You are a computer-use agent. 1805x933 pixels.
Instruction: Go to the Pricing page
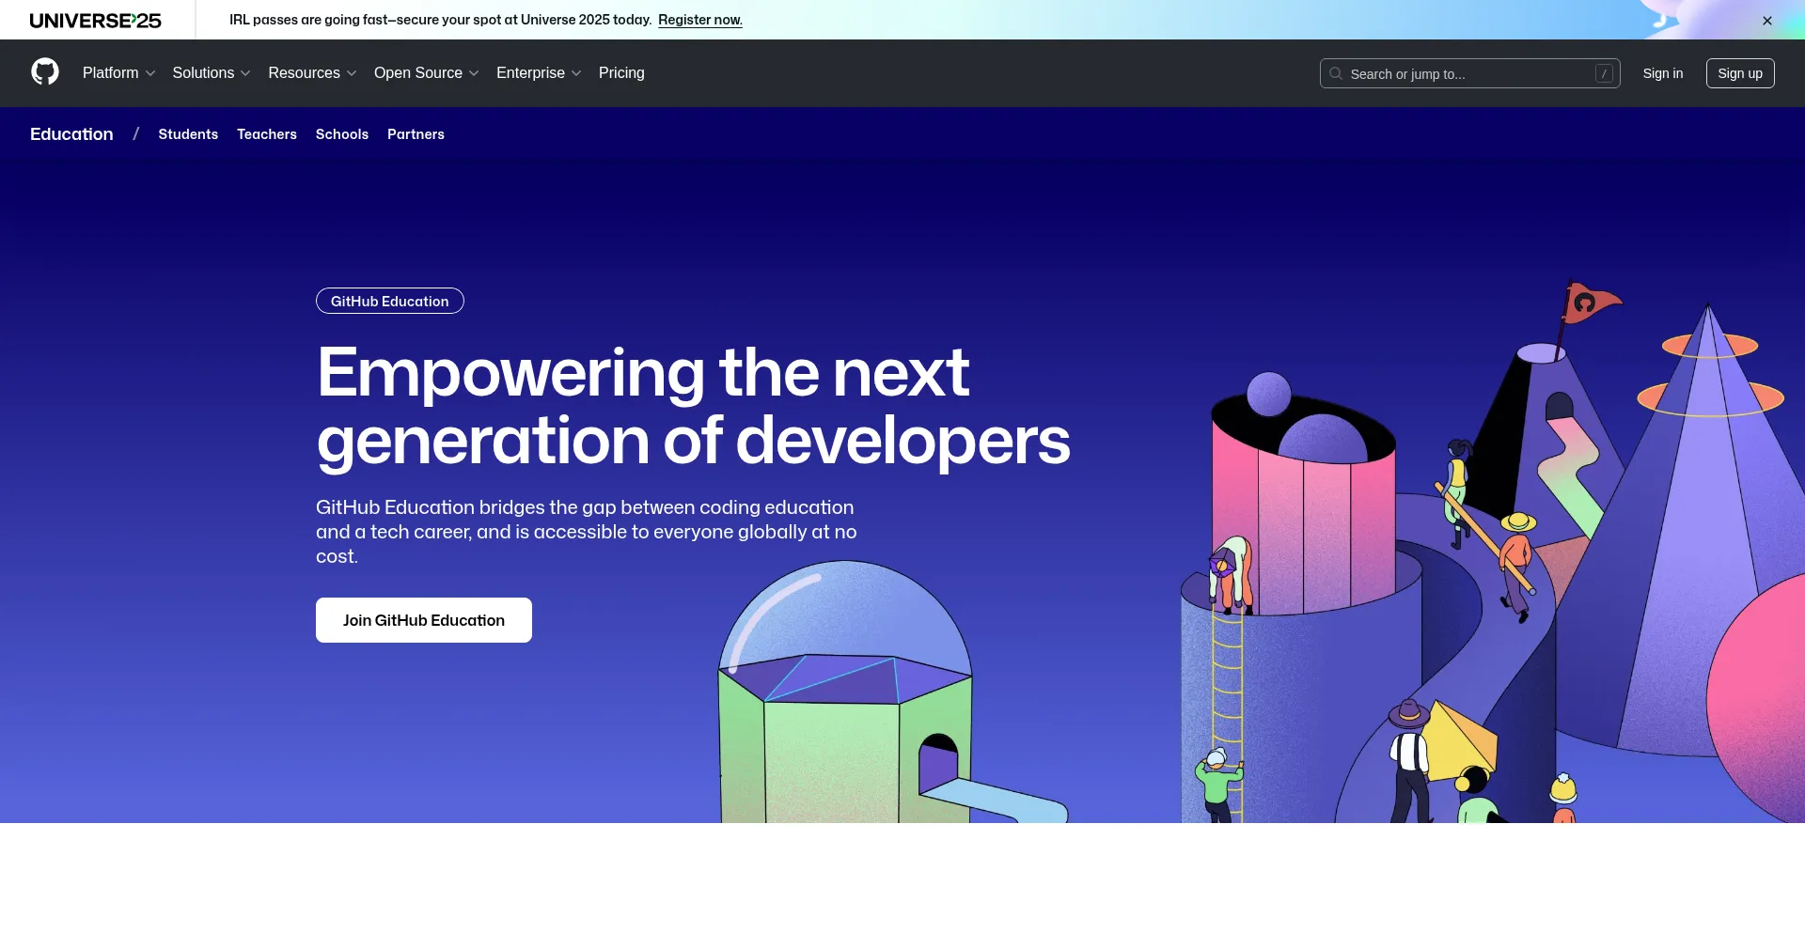coord(621,73)
